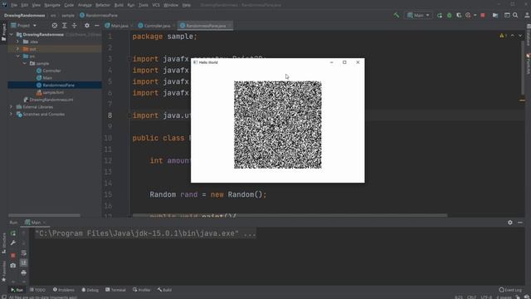The width and height of the screenshot is (531, 299).
Task: Open the Build tool window
Action: pyautogui.click(x=164, y=290)
